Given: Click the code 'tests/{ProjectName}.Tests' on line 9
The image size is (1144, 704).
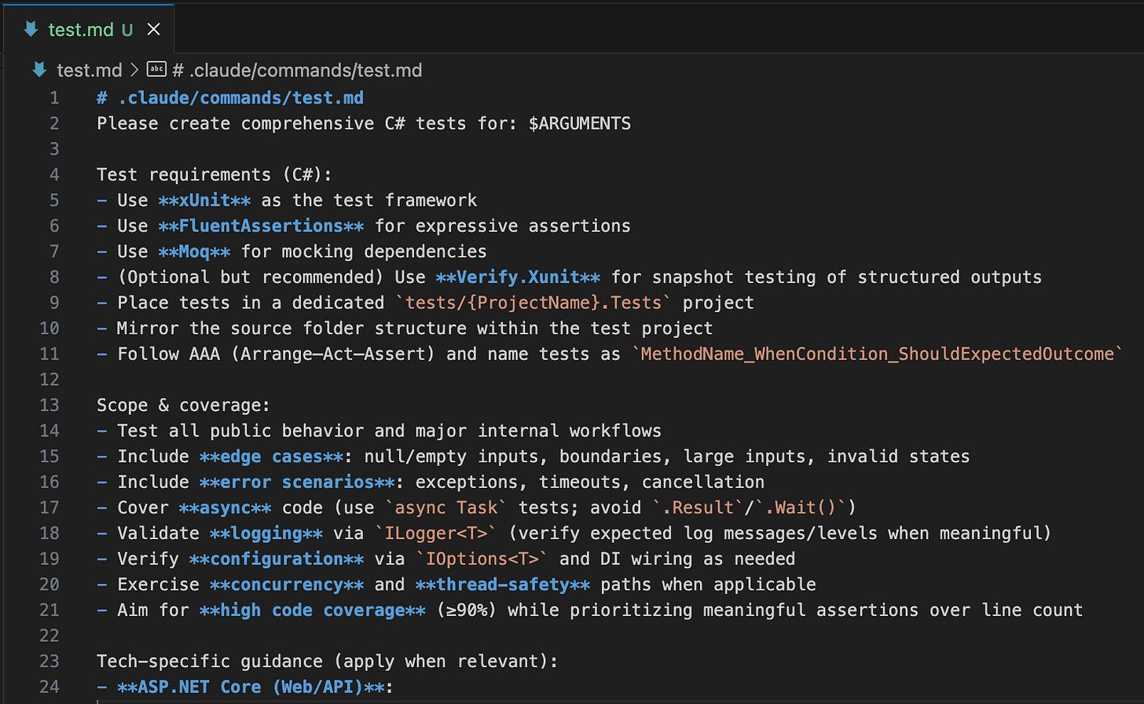Looking at the screenshot, I should 533,302.
